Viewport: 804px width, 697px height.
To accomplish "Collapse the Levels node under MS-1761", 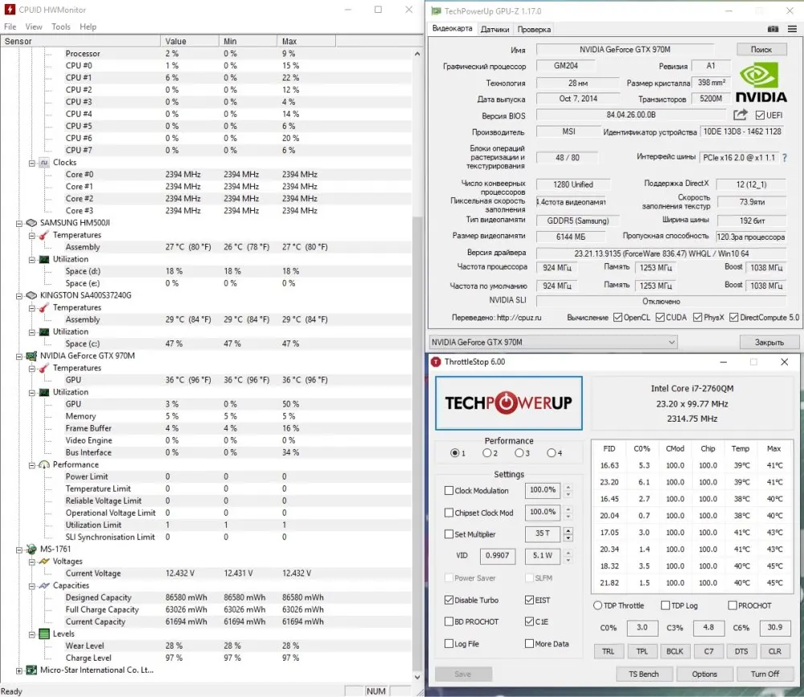I will [32, 634].
